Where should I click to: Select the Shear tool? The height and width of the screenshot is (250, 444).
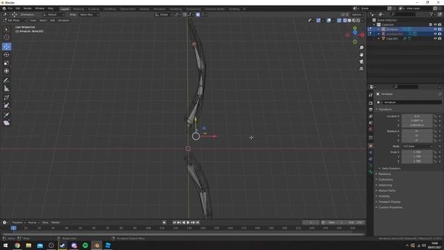coord(6,123)
